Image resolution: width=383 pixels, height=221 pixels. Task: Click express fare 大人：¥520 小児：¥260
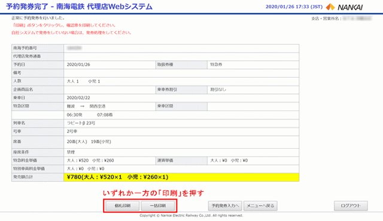pos(90,160)
